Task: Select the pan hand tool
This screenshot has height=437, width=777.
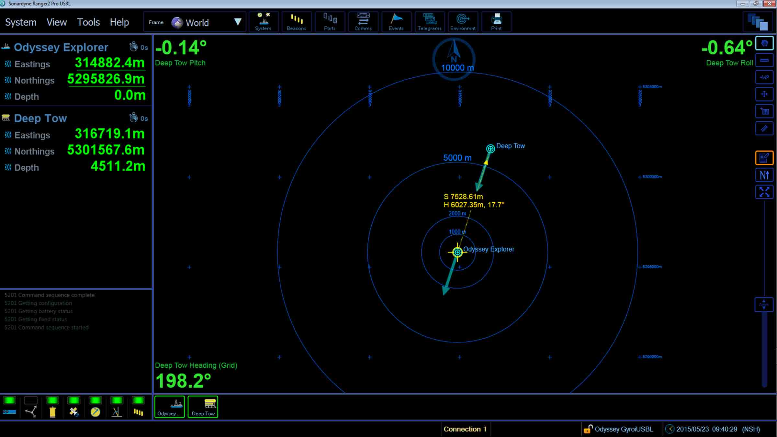Action: click(x=764, y=43)
